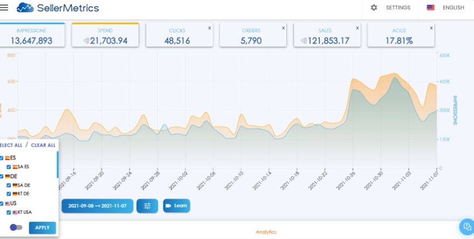Image resolution: width=474 pixels, height=239 pixels.
Task: Open chart filter options sliders icon
Action: click(x=147, y=206)
